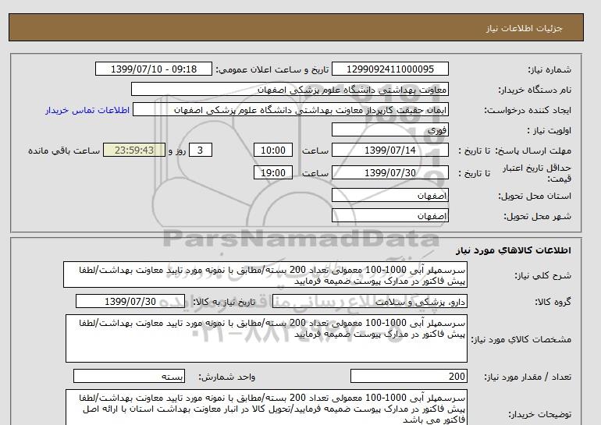Click the شماره نیاز label

549,69
